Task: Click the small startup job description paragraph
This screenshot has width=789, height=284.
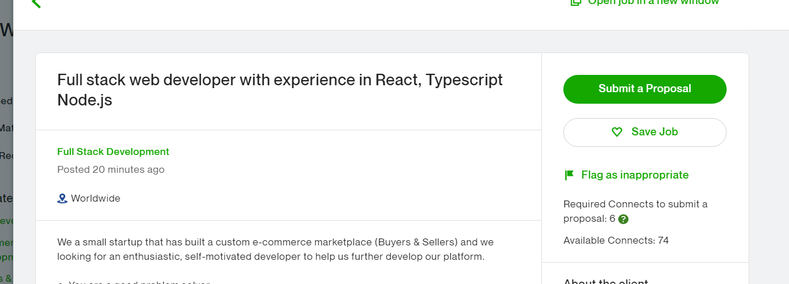Action: coord(276,249)
